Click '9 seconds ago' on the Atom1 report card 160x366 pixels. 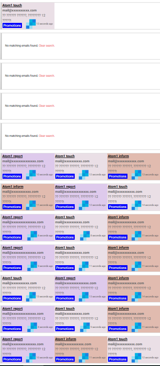point(45,266)
